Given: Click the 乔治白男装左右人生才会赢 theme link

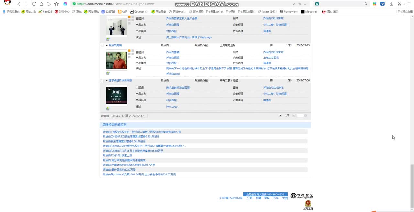Looking at the screenshot, I should [181, 18].
